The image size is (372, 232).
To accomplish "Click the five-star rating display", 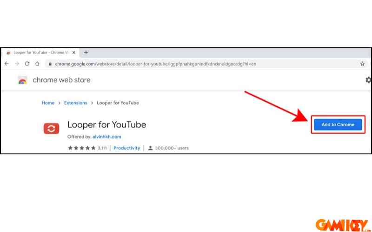I will pos(81,148).
